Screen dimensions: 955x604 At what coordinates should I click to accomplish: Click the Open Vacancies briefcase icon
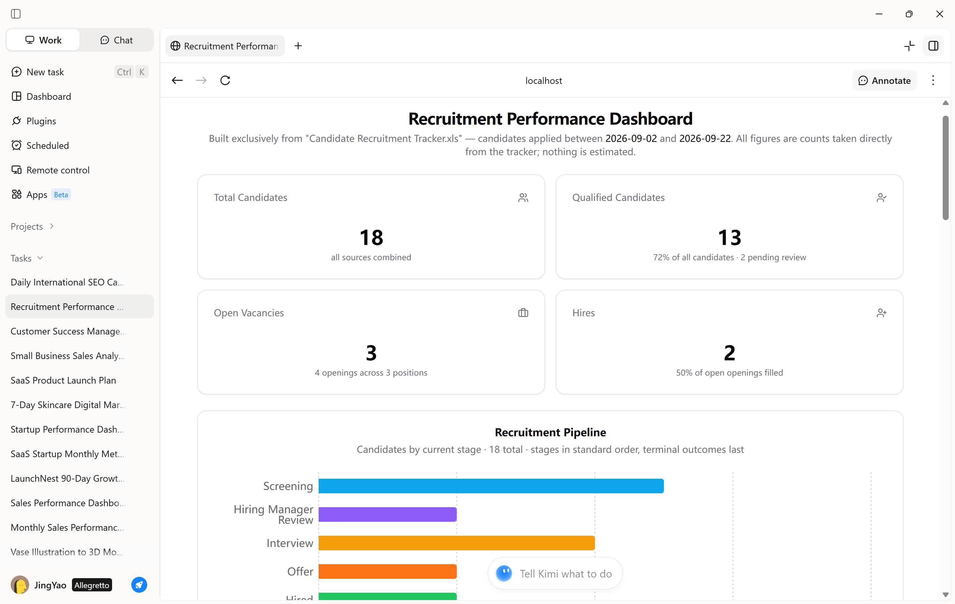(x=523, y=313)
